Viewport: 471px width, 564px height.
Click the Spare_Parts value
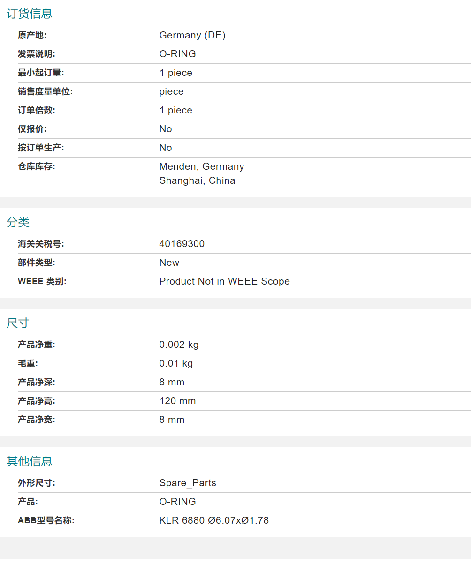click(188, 483)
